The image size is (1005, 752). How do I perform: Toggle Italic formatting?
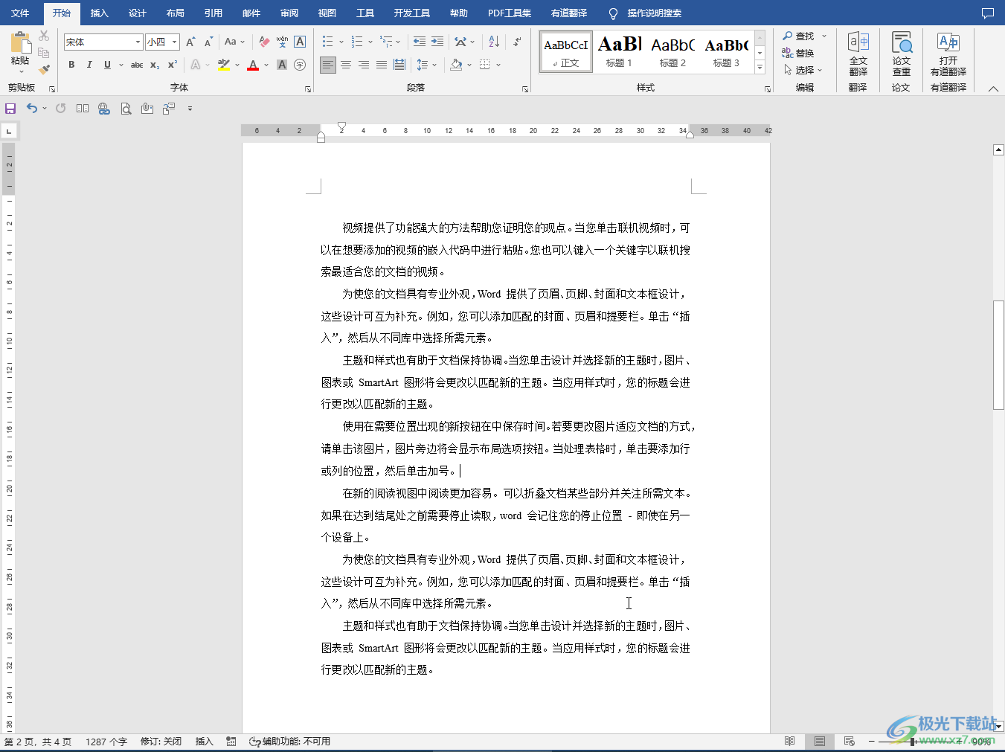89,65
